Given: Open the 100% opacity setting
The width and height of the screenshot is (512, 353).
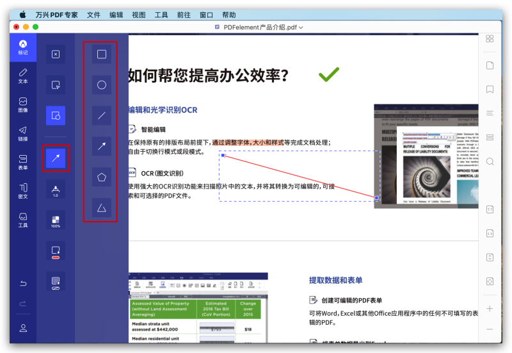Looking at the screenshot, I should (55, 221).
